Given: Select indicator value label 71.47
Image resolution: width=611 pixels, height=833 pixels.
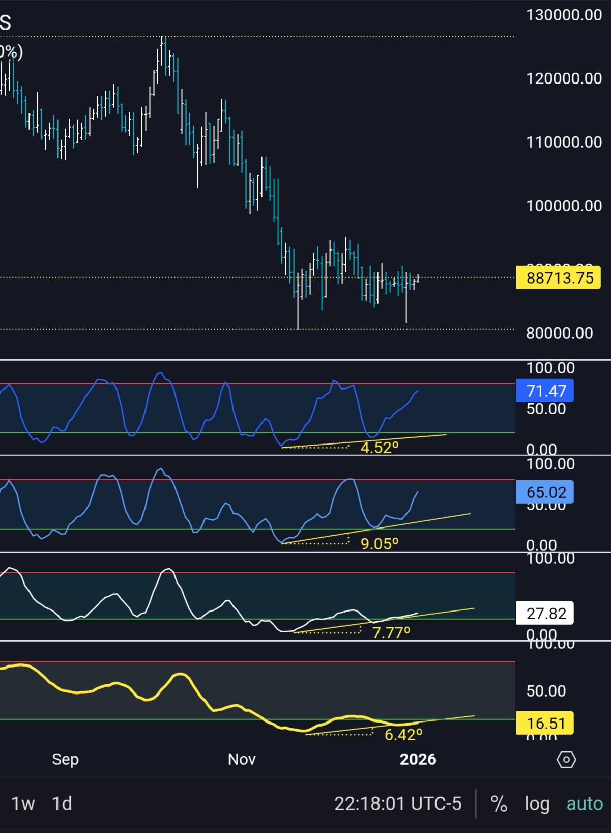Looking at the screenshot, I should click(x=545, y=391).
